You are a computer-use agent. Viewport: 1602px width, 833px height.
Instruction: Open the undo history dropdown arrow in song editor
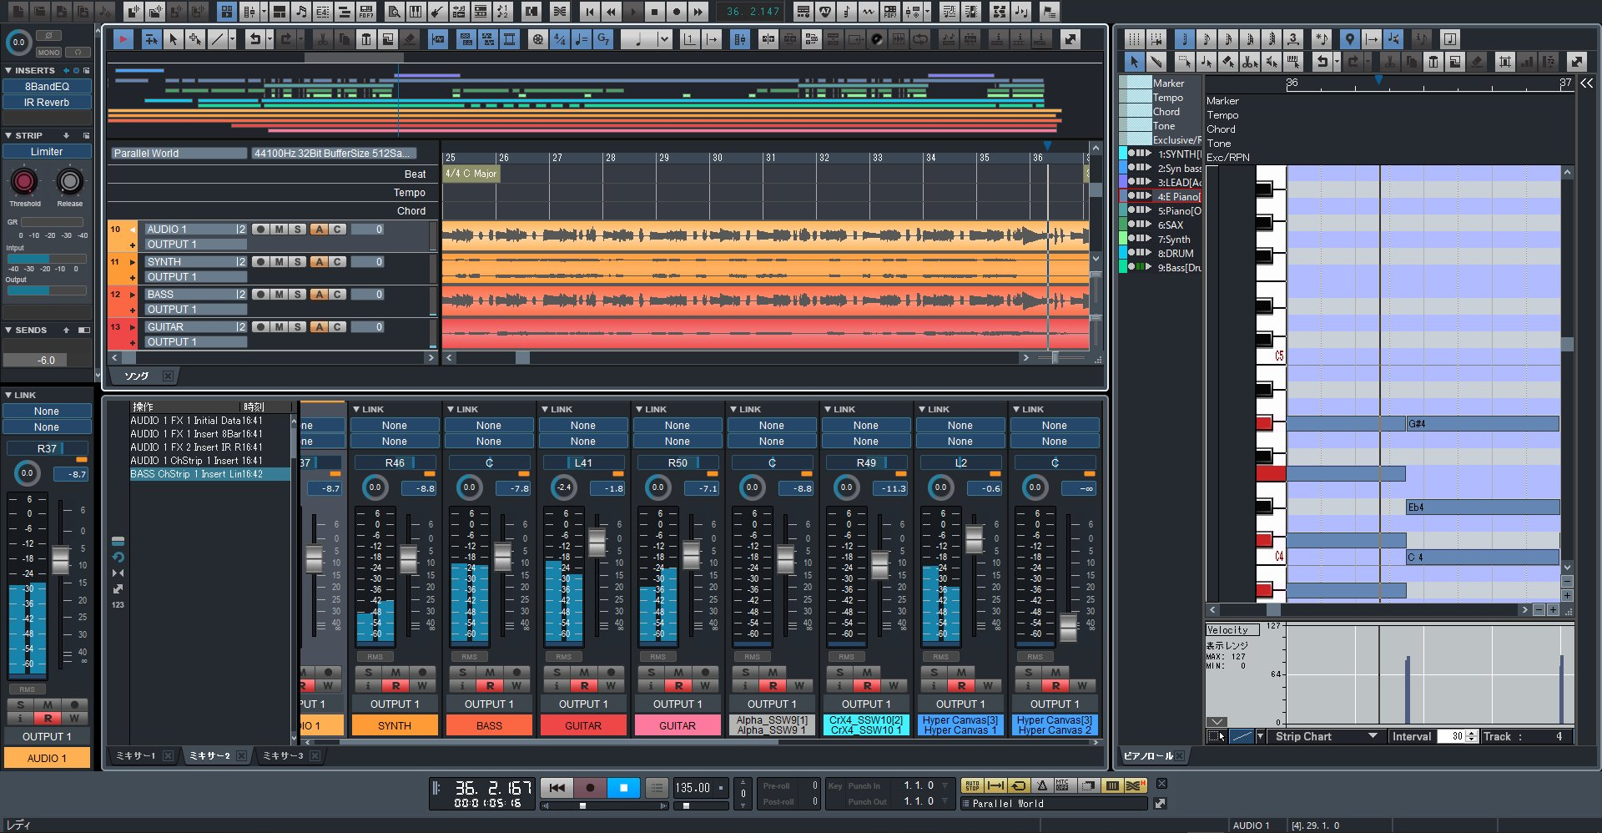(x=270, y=39)
